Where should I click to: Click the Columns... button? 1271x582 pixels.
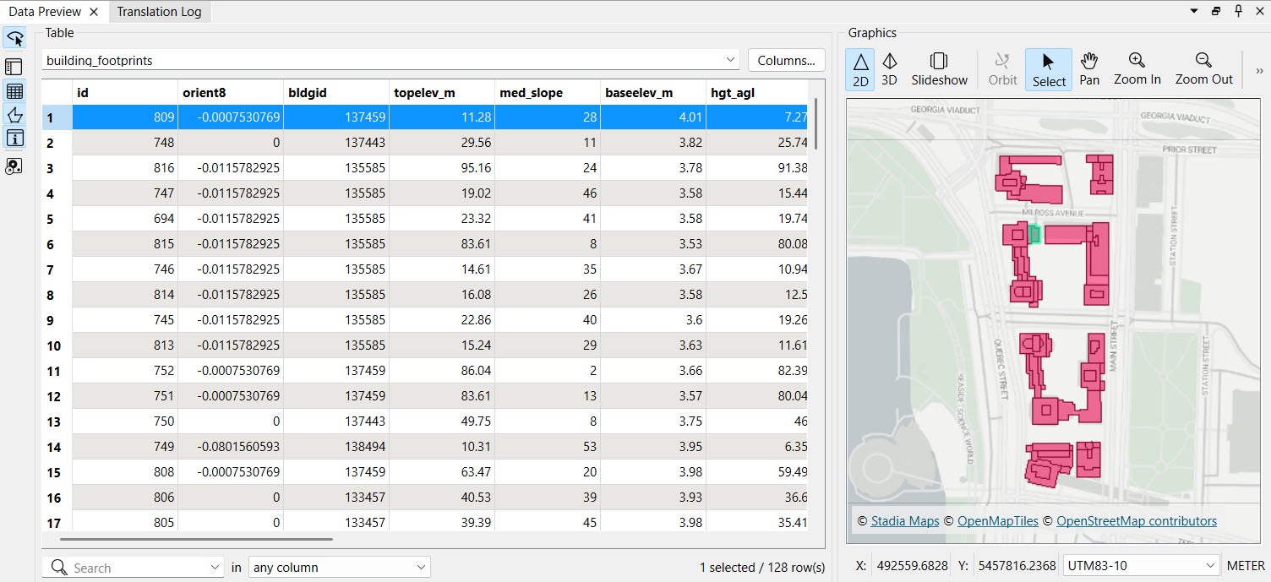[x=786, y=60]
